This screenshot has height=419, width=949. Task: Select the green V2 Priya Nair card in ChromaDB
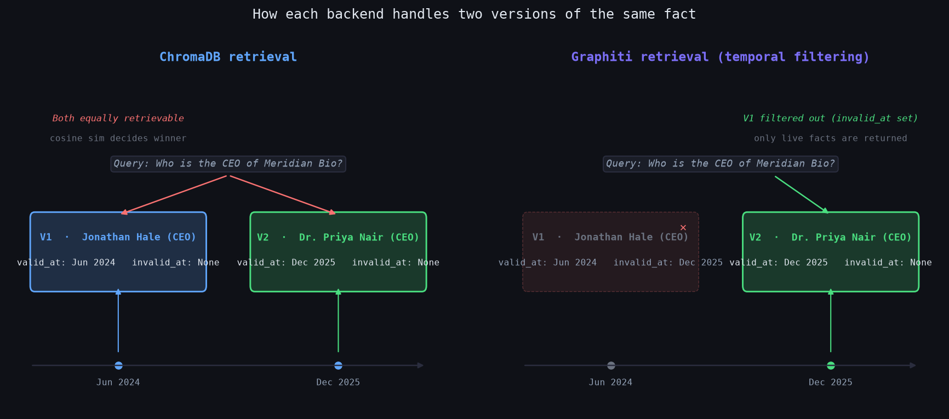pos(338,252)
